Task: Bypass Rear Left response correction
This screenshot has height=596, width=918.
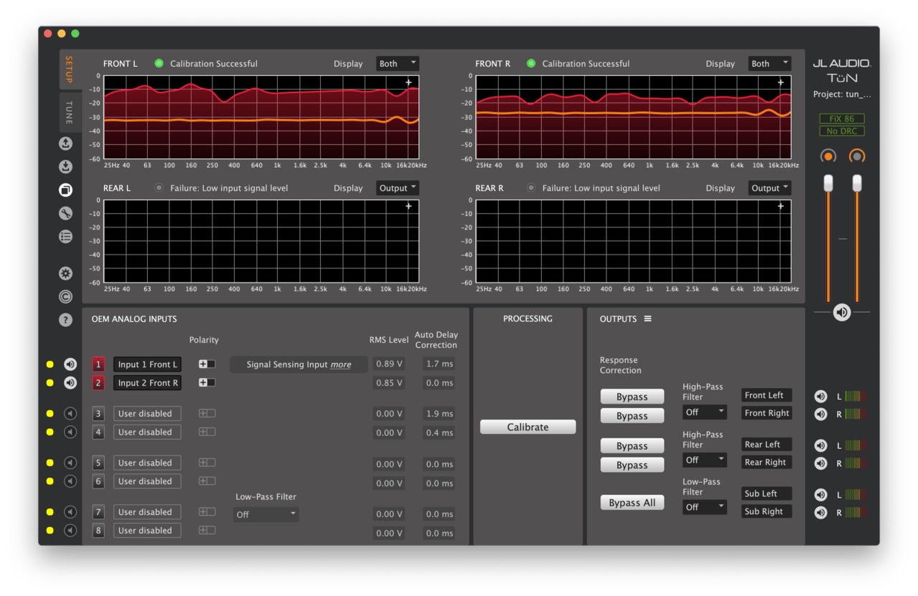Action: pos(632,446)
